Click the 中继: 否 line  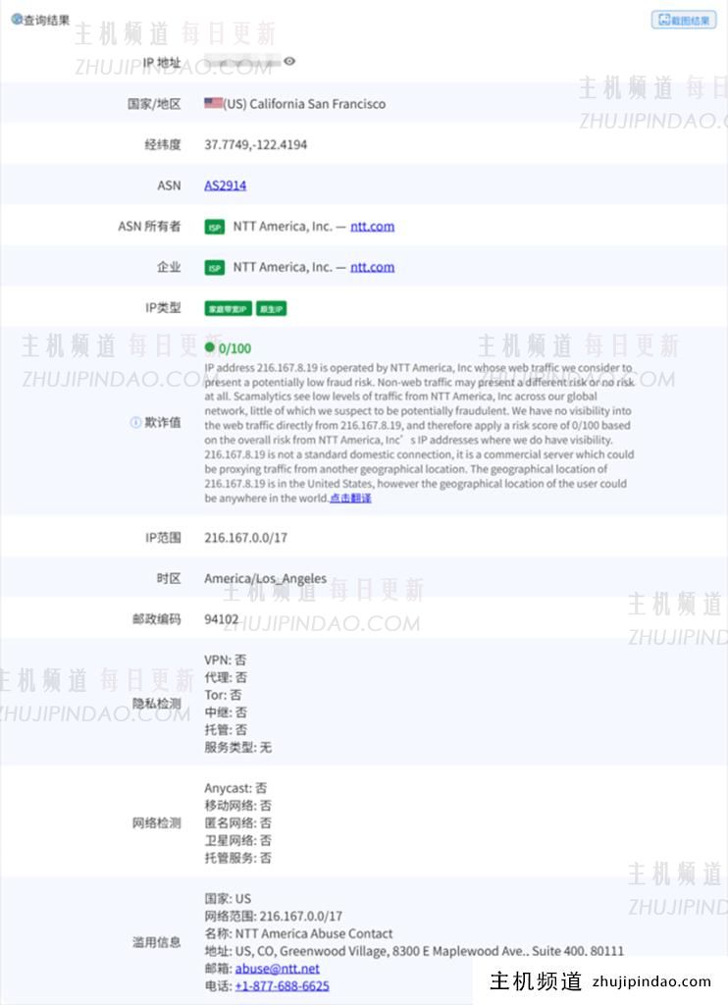click(x=226, y=713)
